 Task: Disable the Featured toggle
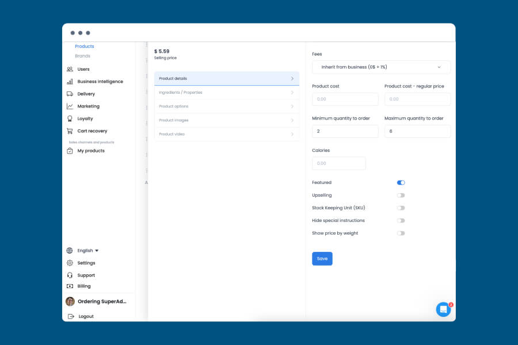(401, 182)
